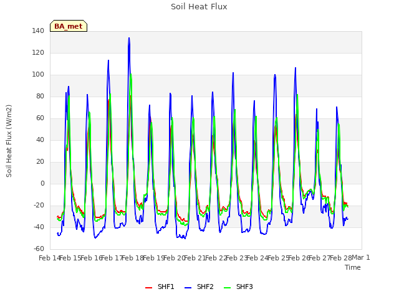Click the BA_met annotation label
This screenshot has width=399, height=299.
coord(69,26)
